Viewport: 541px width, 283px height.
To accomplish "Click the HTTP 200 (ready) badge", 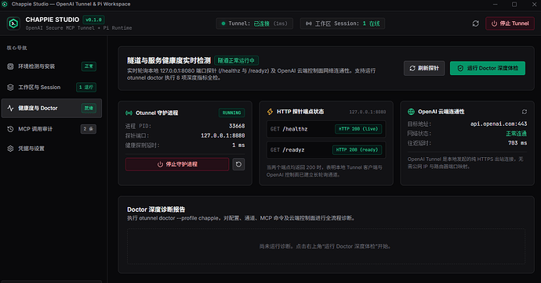I will pos(357,150).
